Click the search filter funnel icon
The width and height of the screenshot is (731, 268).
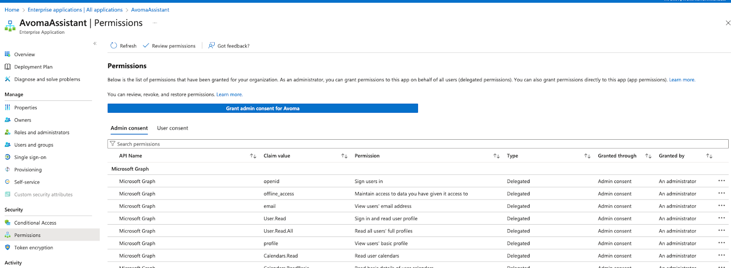[112, 143]
